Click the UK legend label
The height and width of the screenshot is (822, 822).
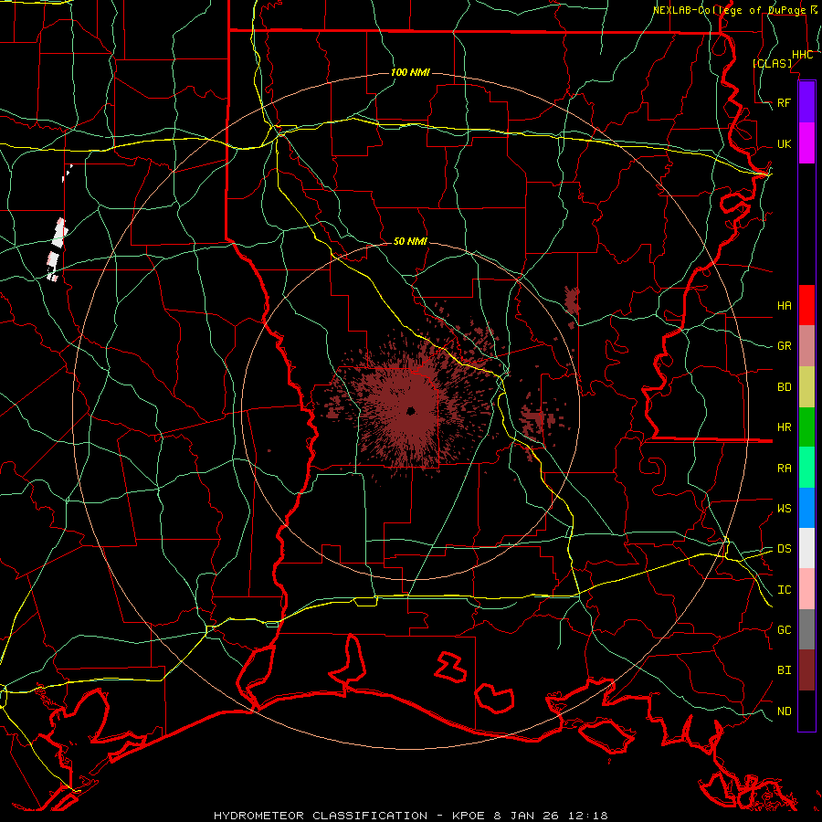tap(784, 143)
